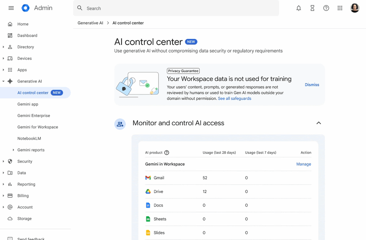Click Gmail 28-day usage value 52
Image resolution: width=366 pixels, height=240 pixels.
205,178
